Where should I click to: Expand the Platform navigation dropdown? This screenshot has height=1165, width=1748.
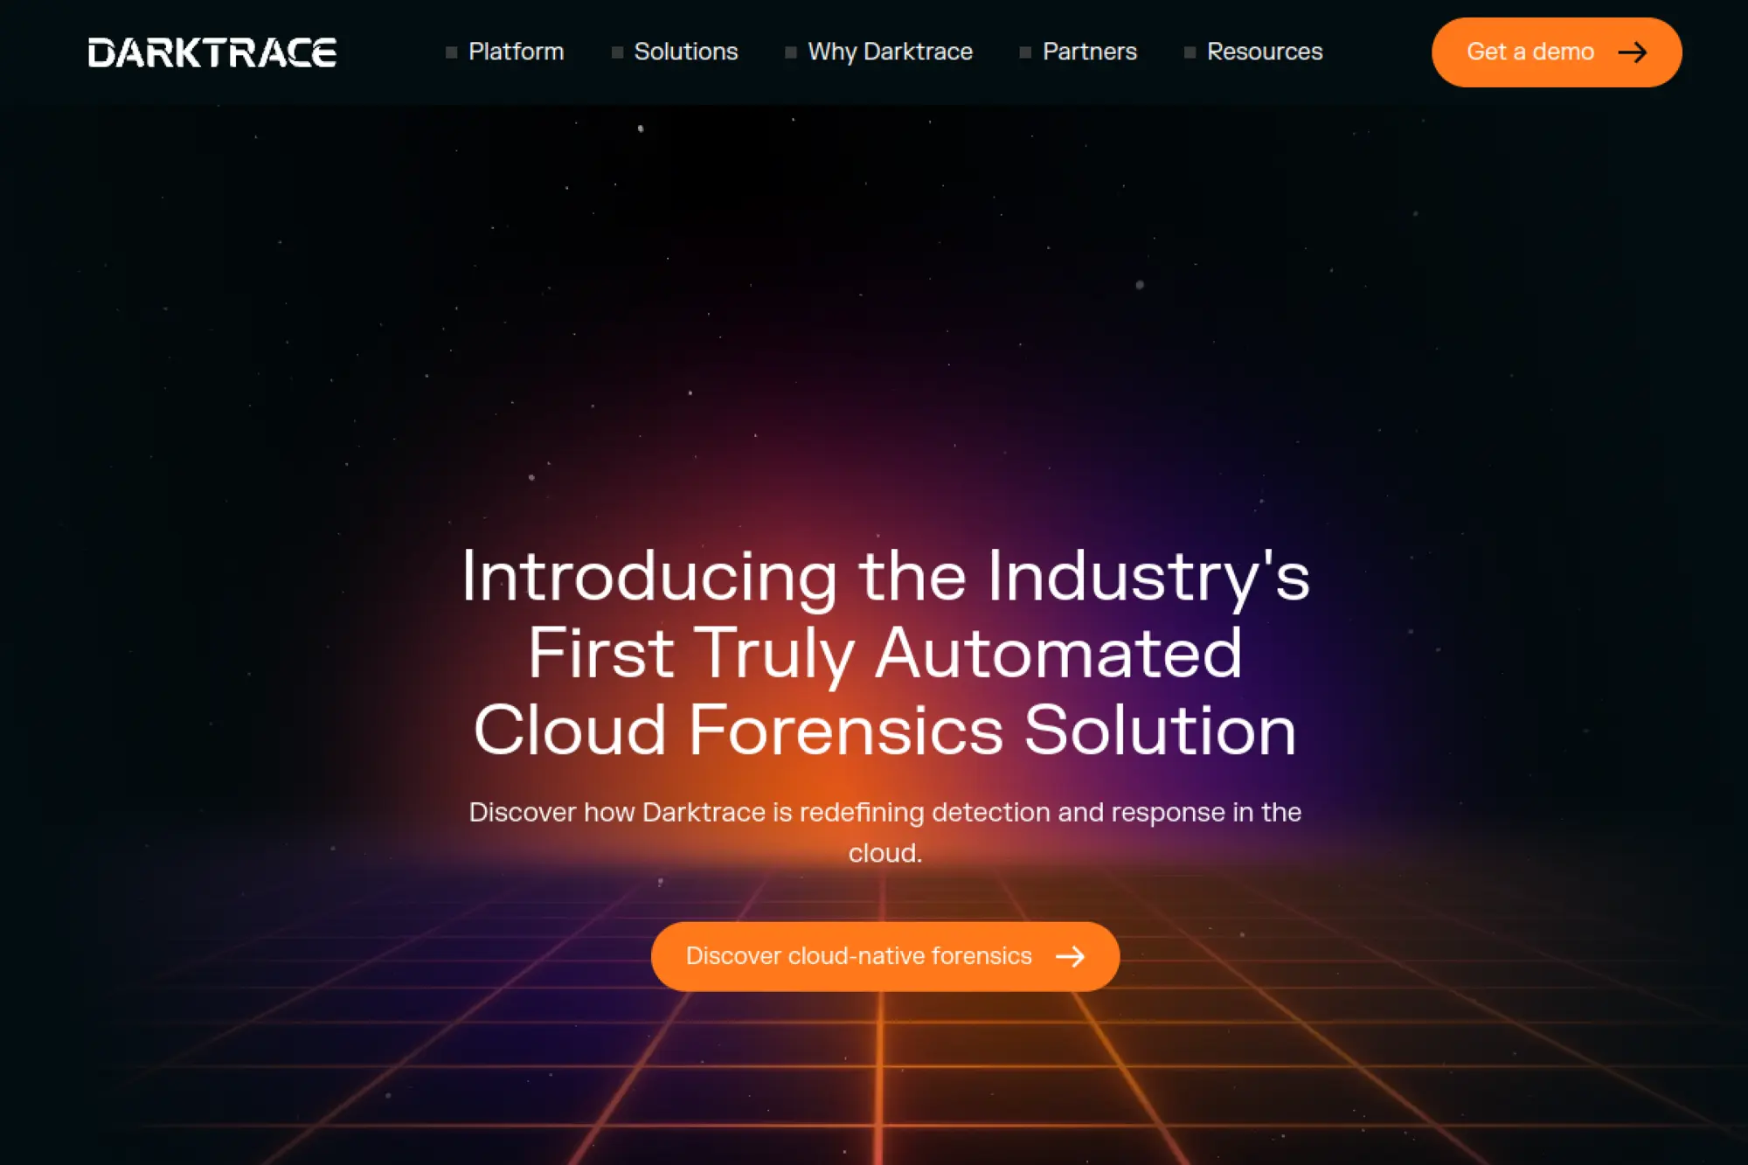click(x=516, y=52)
